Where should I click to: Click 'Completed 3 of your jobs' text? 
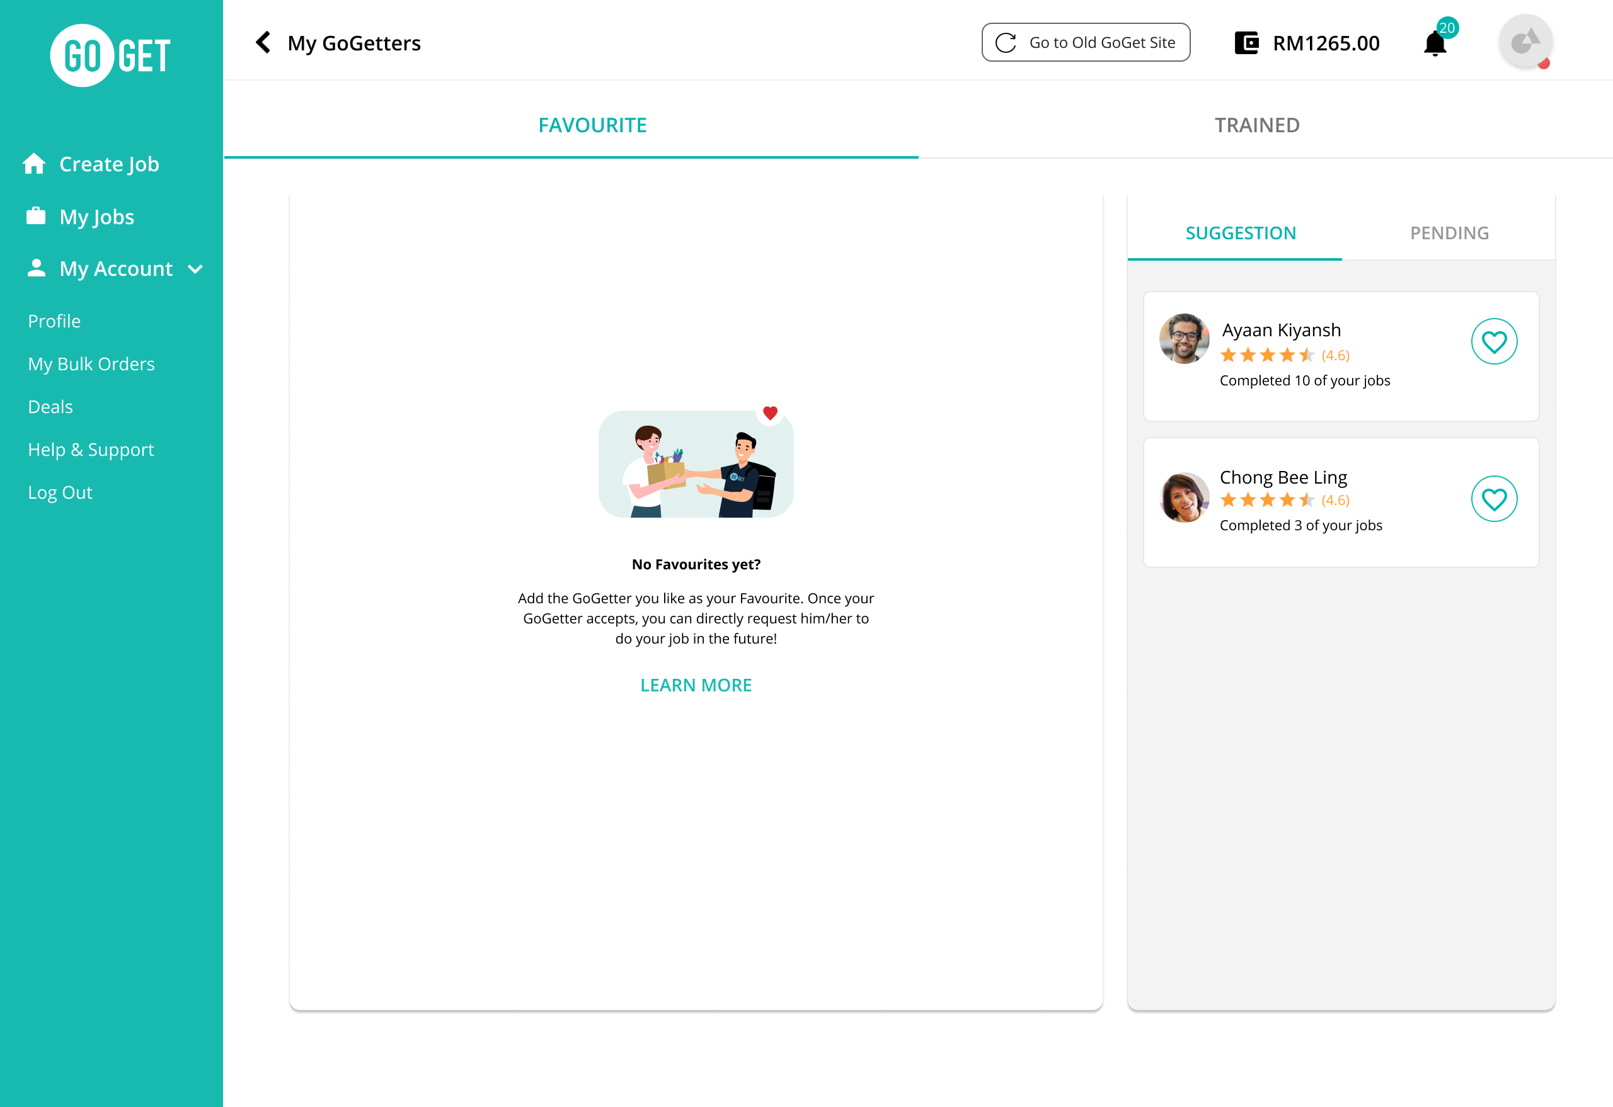[1300, 526]
